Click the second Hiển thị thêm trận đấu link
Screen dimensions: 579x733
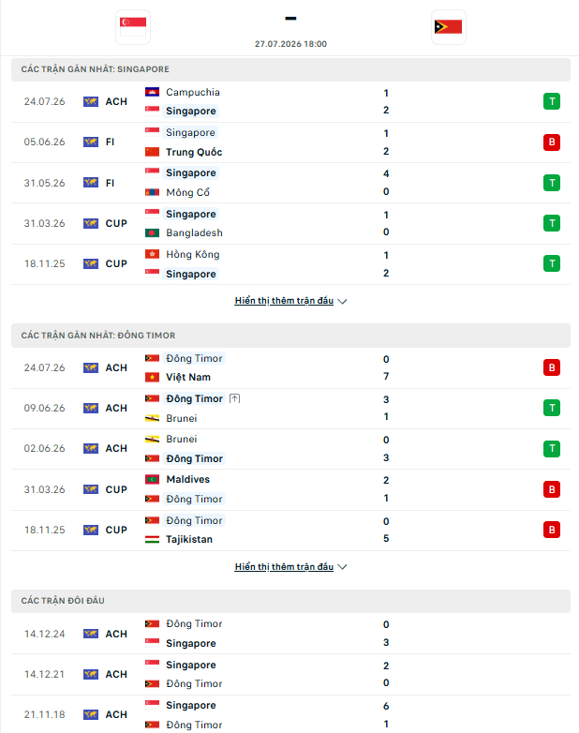click(x=284, y=566)
